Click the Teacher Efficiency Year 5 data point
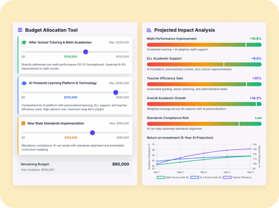 click(x=250, y=149)
